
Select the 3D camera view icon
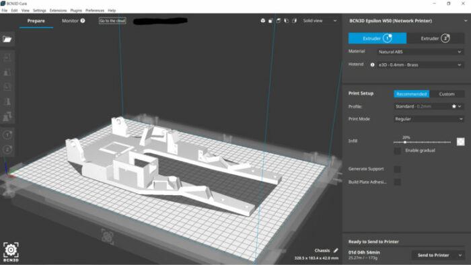click(x=263, y=21)
